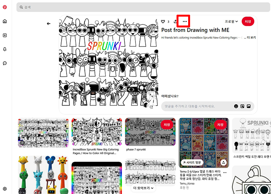Image resolution: width=271 pixels, height=194 pixels.
Task: Share the Temu sticker pin
Action: [x=223, y=162]
